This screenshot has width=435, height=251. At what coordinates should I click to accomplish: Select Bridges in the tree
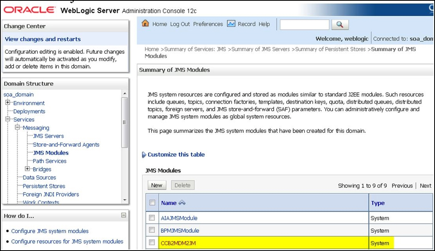pyautogui.click(x=42, y=169)
